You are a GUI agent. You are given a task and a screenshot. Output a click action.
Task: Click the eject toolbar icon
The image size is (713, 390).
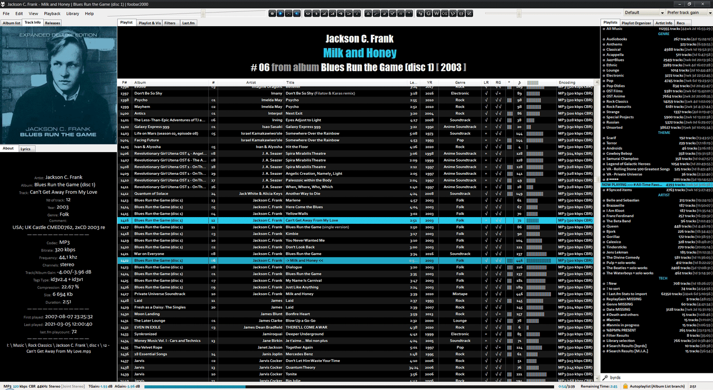pos(368,13)
